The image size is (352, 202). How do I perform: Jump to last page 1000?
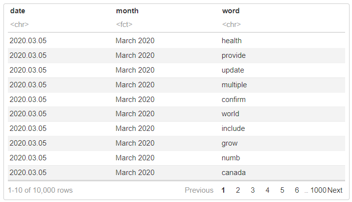tap(318, 190)
